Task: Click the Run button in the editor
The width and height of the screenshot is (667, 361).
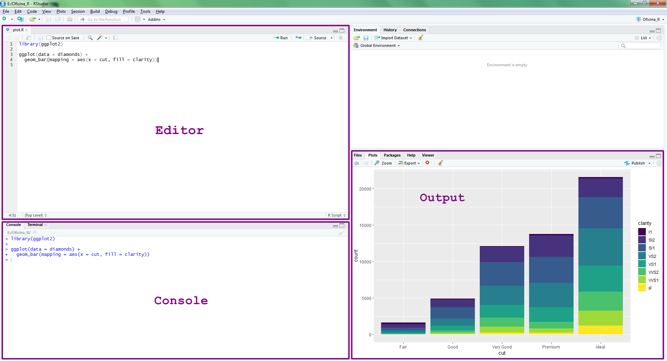Action: coord(281,38)
